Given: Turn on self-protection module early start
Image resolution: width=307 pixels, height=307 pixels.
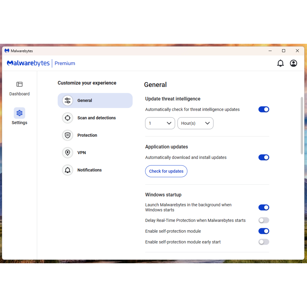Looking at the screenshot, I should coord(264,242).
